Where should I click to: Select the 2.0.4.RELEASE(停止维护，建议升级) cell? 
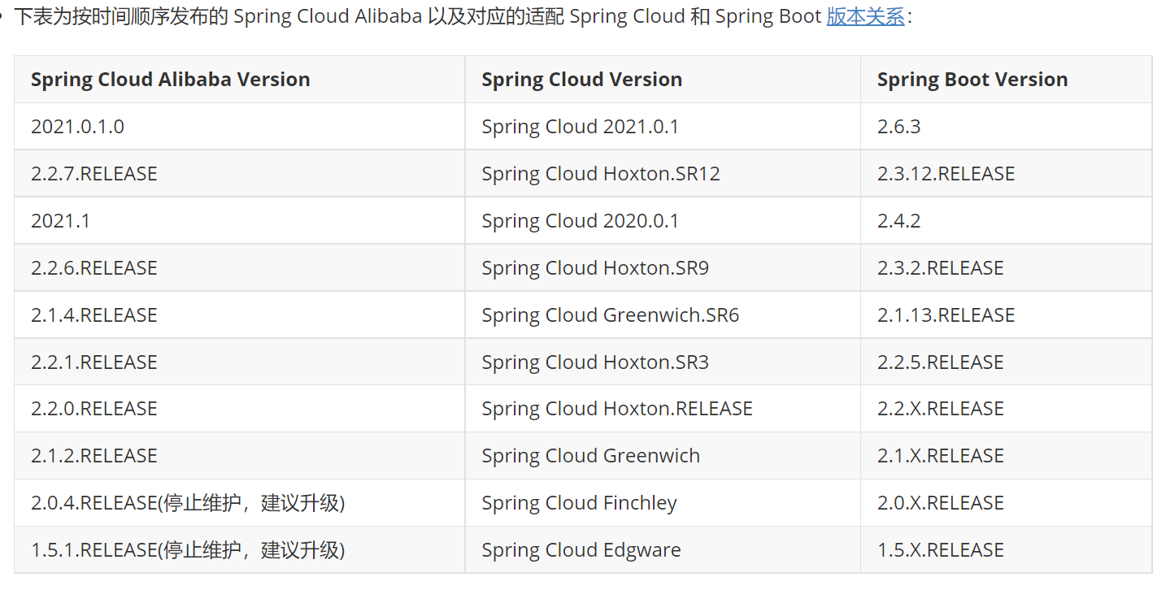(x=240, y=503)
